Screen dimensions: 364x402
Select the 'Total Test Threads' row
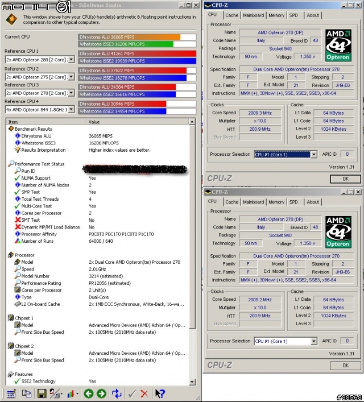click(97, 199)
